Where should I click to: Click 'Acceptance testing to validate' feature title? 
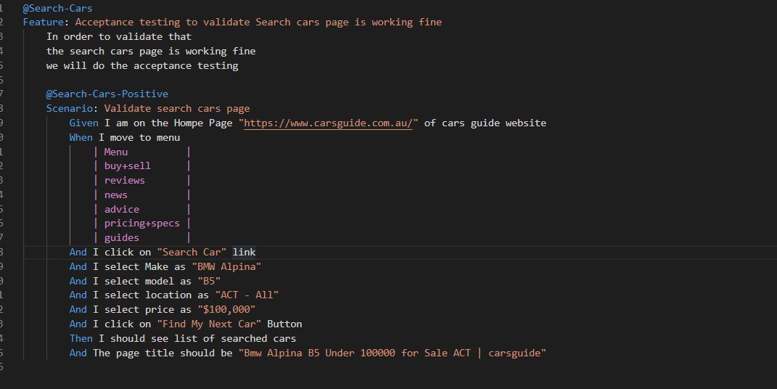[x=258, y=22]
